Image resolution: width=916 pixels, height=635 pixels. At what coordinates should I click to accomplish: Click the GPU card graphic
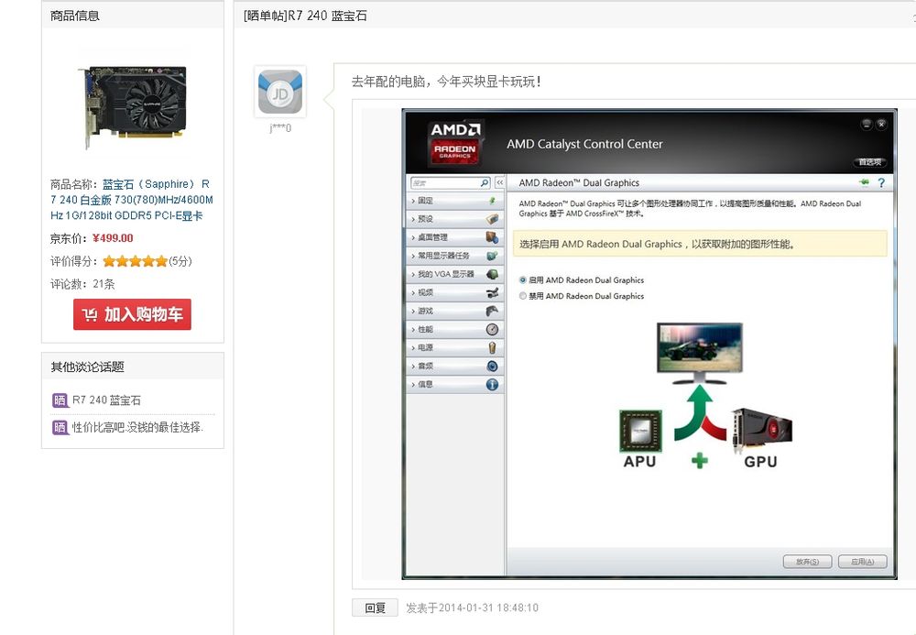click(761, 431)
